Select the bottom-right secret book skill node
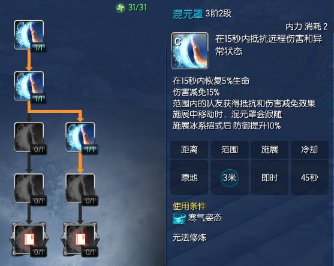 (80, 239)
